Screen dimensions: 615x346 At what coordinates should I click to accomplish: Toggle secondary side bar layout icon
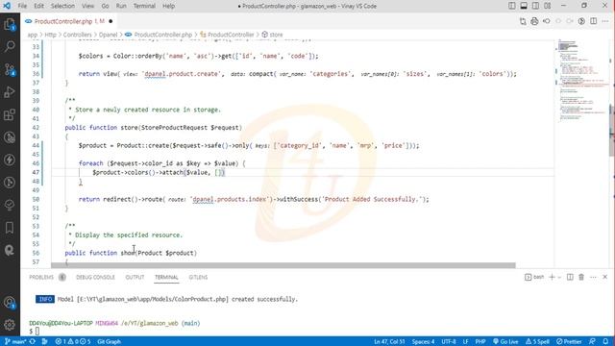pos(535,6)
